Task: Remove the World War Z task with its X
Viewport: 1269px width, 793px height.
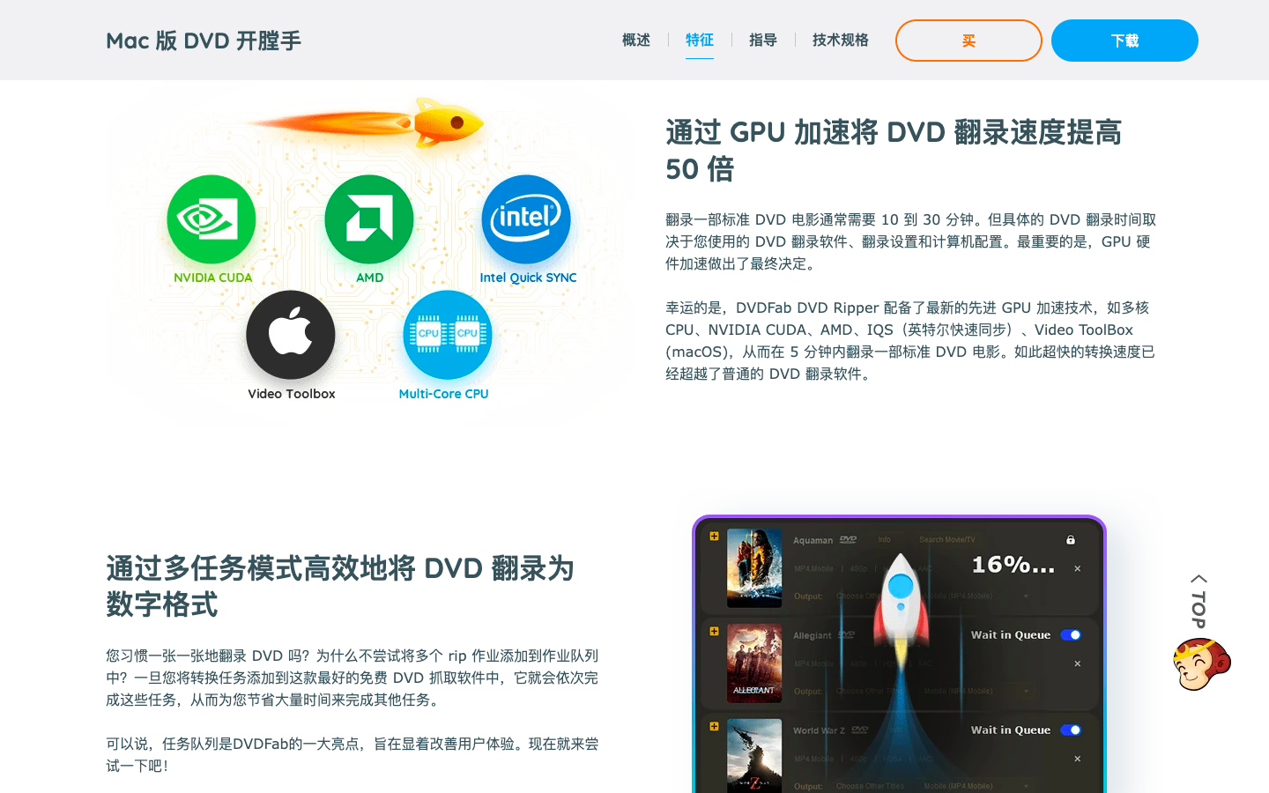Action: [1077, 759]
